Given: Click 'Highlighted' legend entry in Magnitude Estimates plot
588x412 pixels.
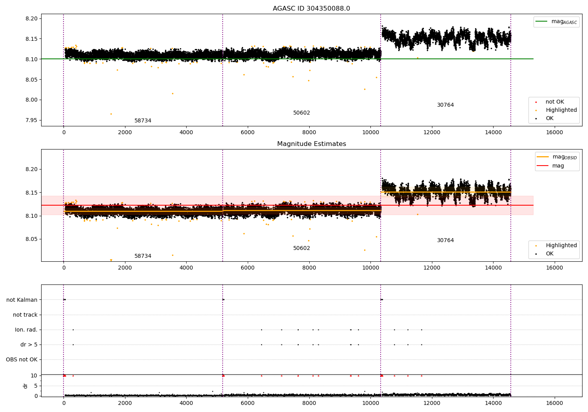Looking at the screenshot, I should (556, 246).
